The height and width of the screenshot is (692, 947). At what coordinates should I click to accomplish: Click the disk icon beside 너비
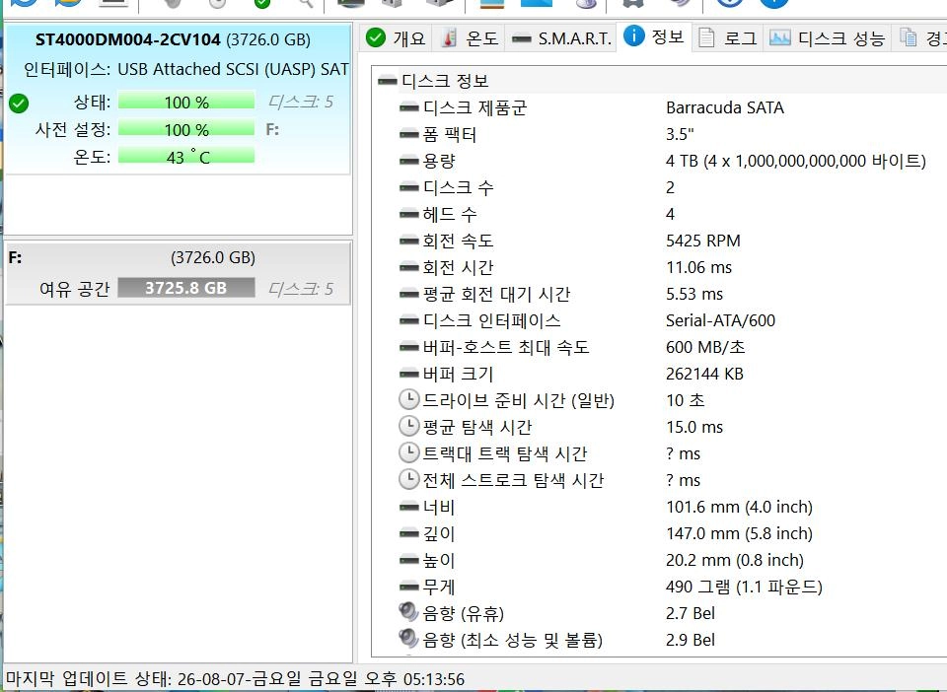pos(408,507)
